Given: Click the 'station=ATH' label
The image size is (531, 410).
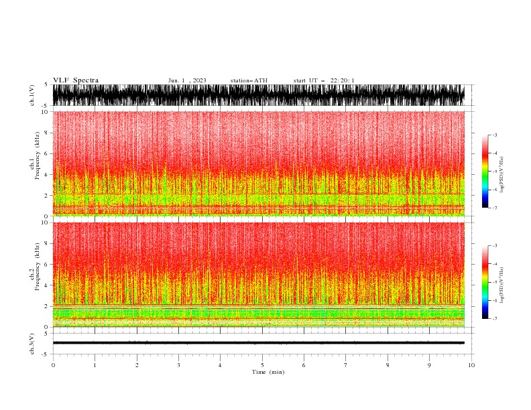Looking at the screenshot, I should click(x=249, y=80).
